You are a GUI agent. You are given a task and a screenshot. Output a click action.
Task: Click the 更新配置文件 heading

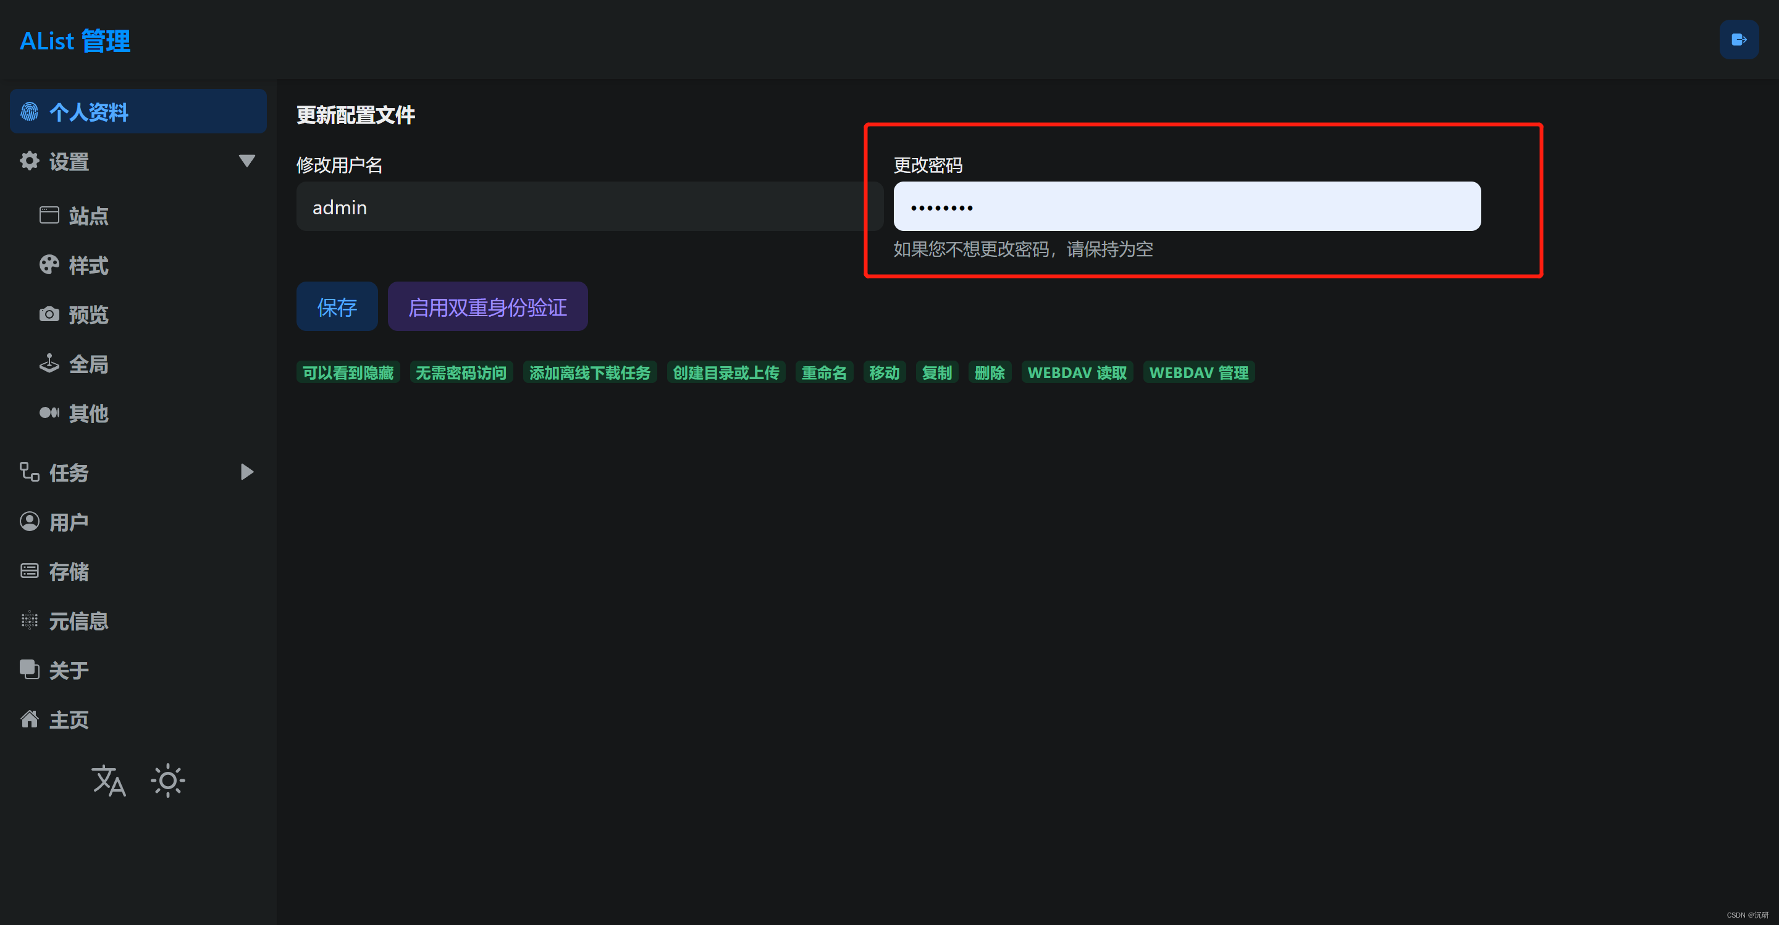tap(356, 115)
